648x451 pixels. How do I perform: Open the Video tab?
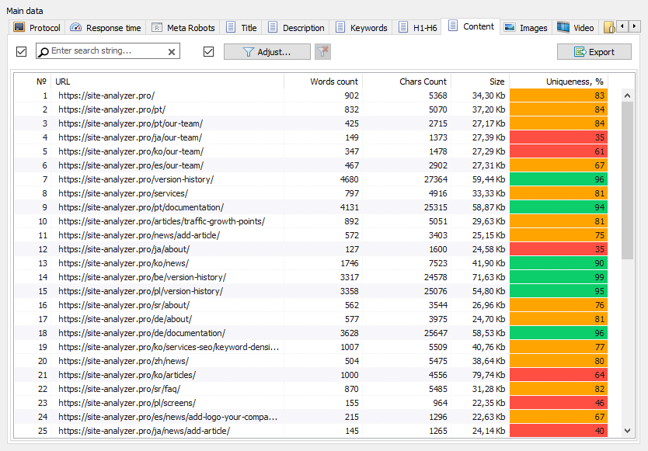576,28
